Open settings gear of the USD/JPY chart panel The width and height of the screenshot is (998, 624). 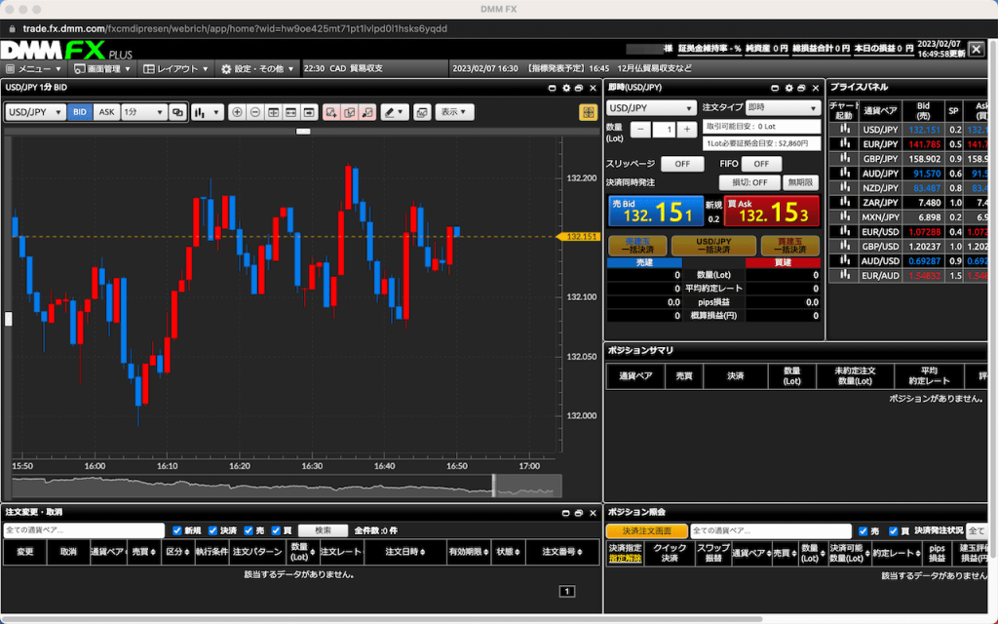(x=566, y=88)
